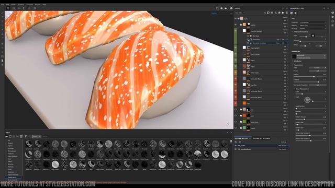The height and width of the screenshot is (188, 335).
Task: Click the folder icon in Shelf toolbar
Action: pyautogui.click(x=7, y=136)
